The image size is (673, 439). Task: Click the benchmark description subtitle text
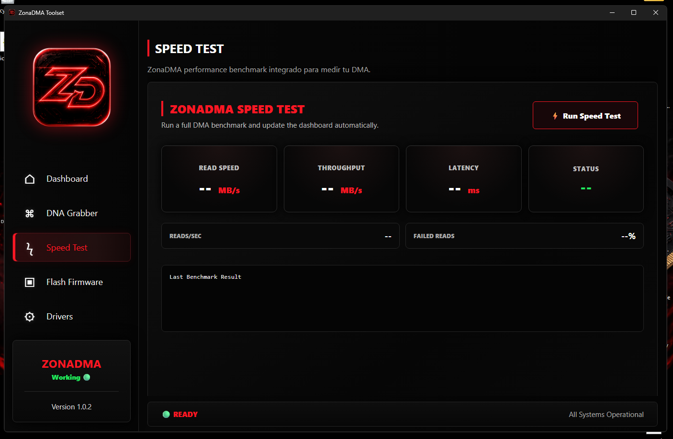click(x=259, y=70)
